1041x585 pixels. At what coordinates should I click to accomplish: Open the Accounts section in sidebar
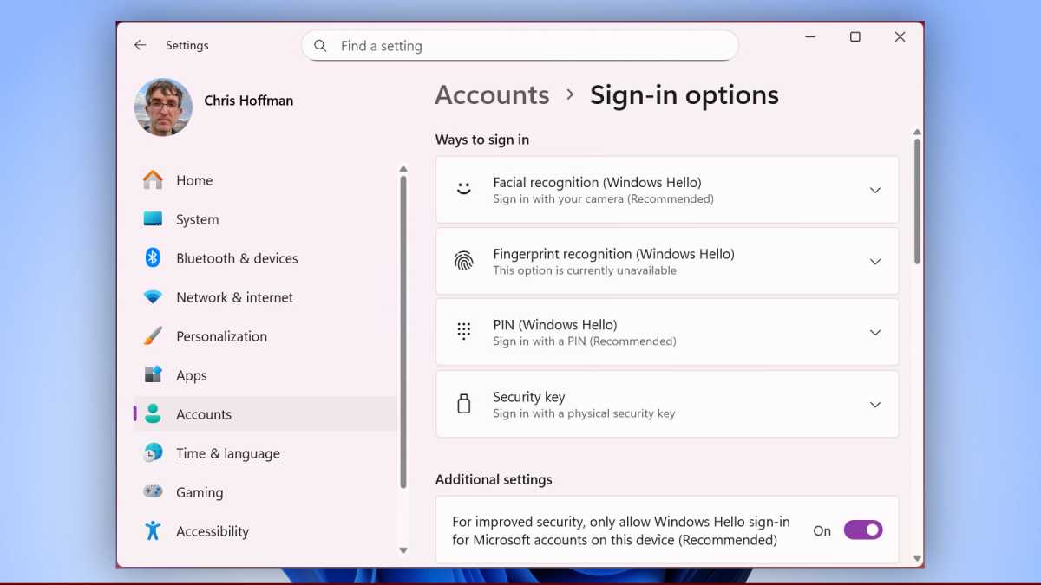click(204, 414)
